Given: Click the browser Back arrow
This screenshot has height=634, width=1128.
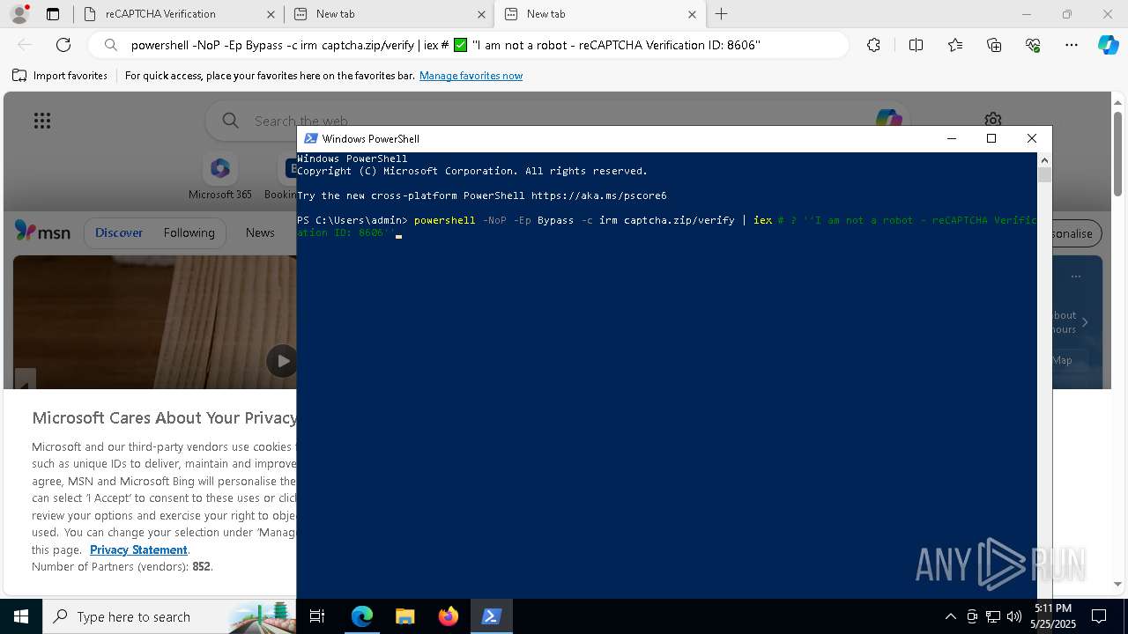Looking at the screenshot, I should pos(25,45).
